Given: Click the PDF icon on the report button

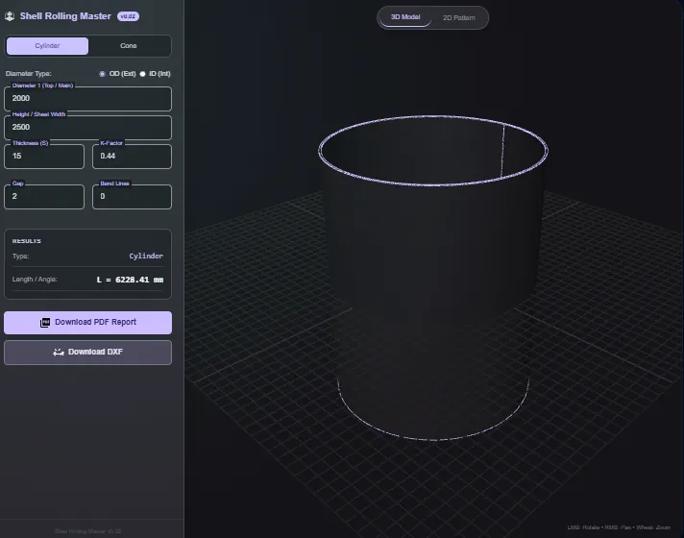Looking at the screenshot, I should [45, 323].
